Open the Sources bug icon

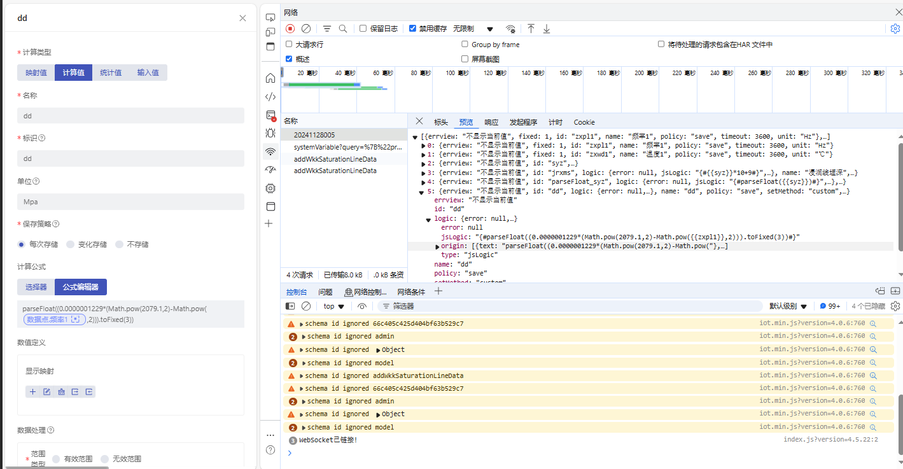[270, 133]
